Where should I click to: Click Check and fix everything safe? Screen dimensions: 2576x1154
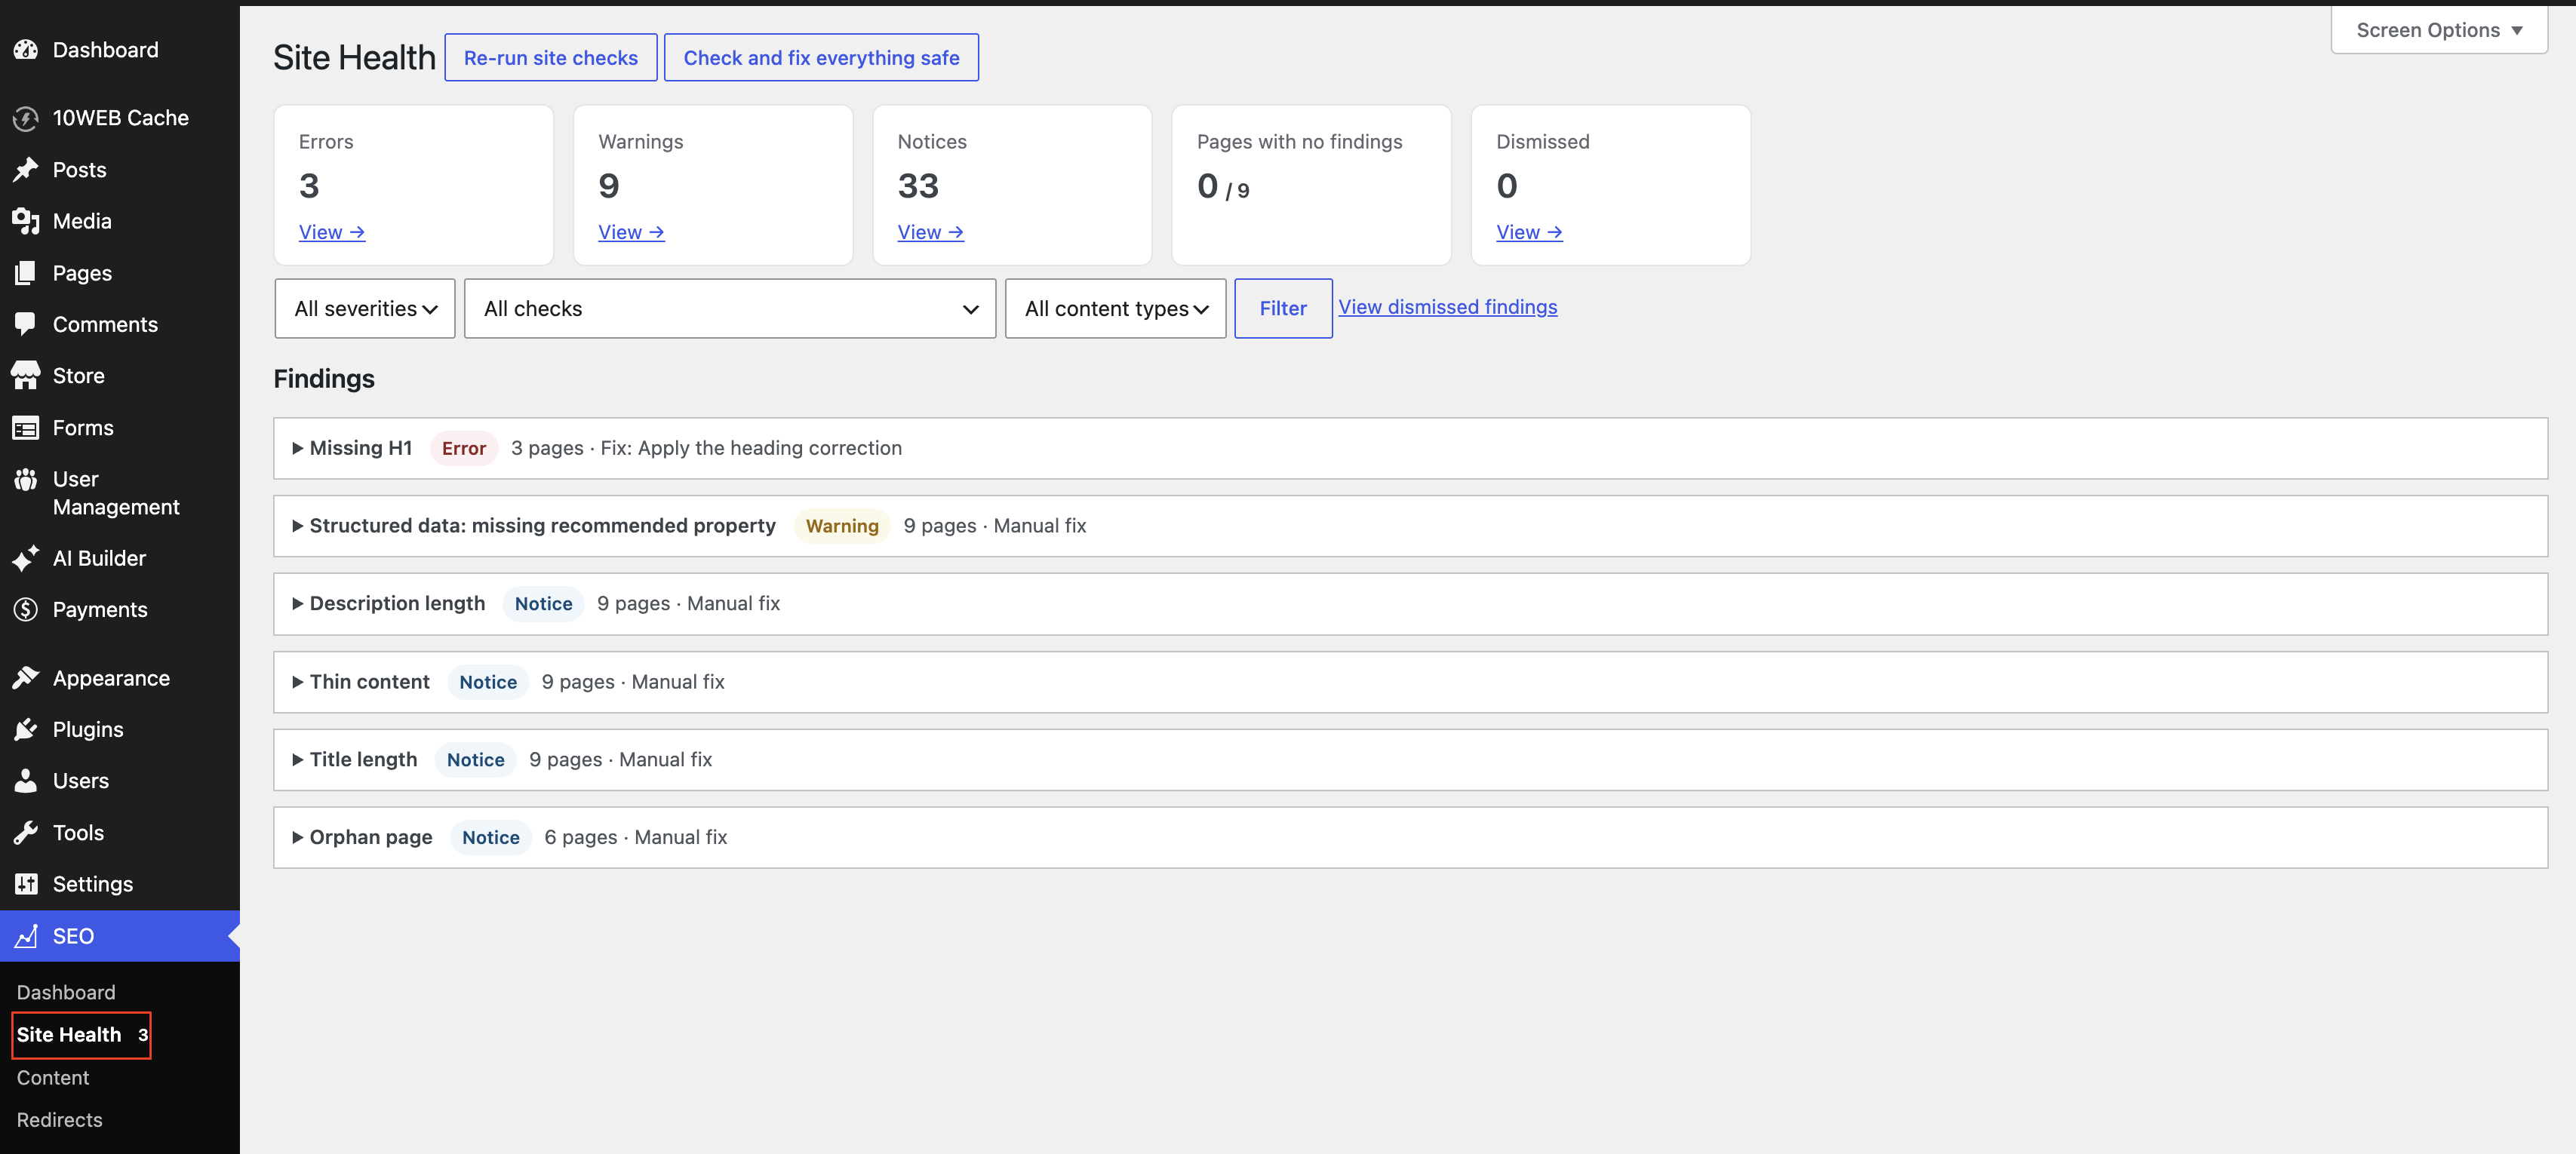[x=821, y=58]
